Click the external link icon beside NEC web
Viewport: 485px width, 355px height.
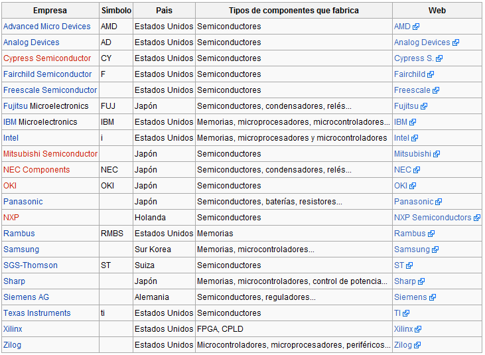coord(417,170)
